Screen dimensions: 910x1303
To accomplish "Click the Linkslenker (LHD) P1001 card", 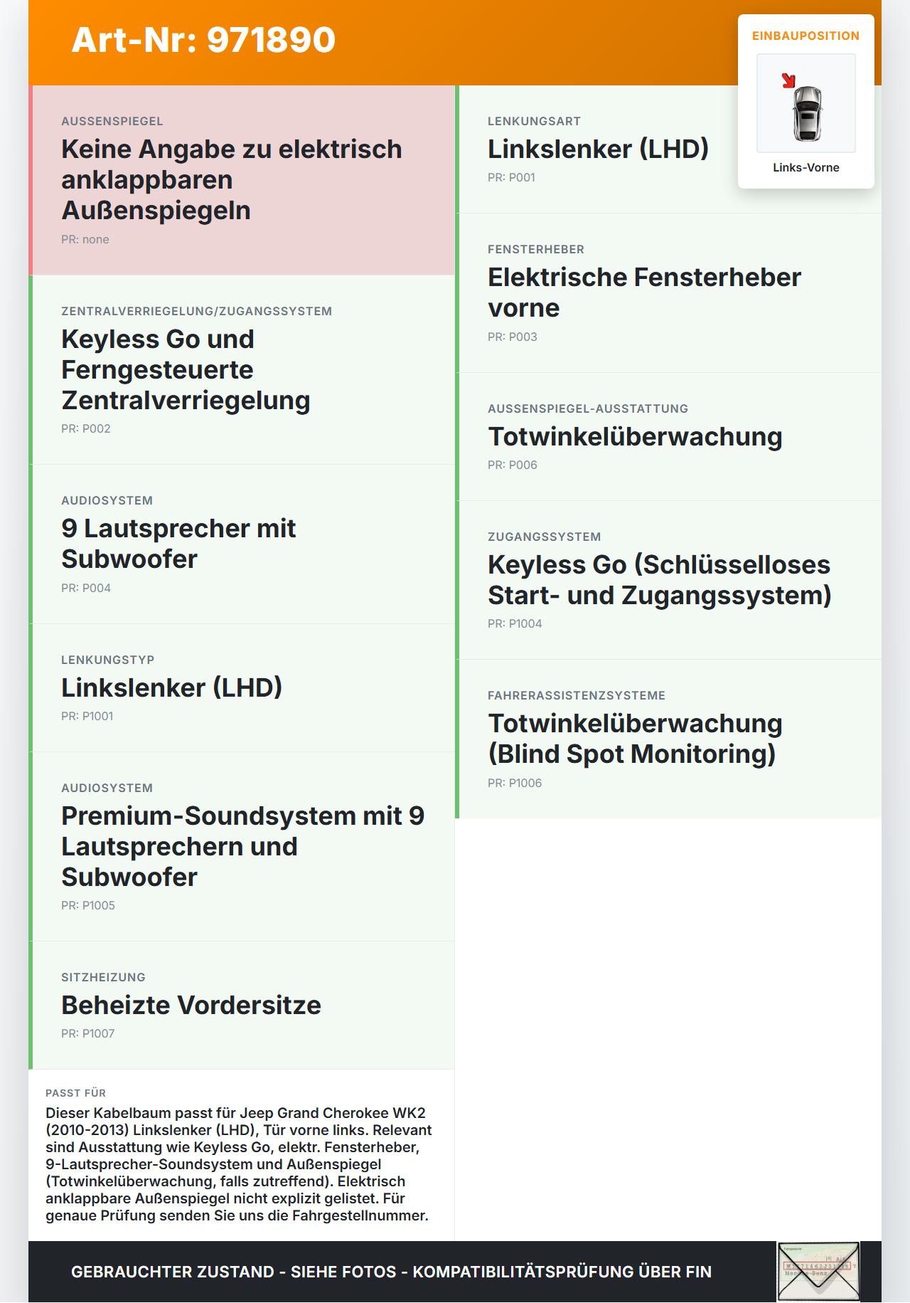I will point(242,688).
